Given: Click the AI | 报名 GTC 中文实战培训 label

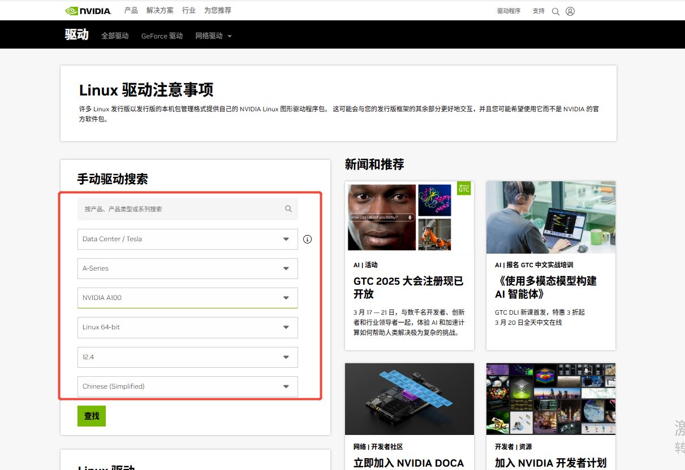Looking at the screenshot, I should pyautogui.click(x=534, y=265).
